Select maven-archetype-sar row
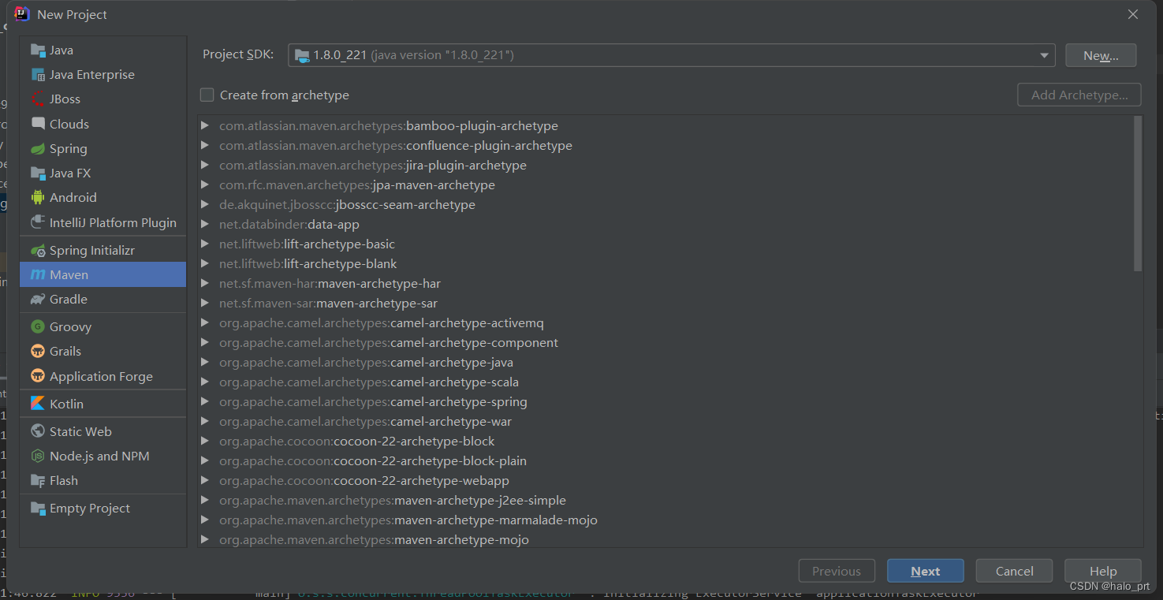This screenshot has height=600, width=1163. click(x=665, y=304)
